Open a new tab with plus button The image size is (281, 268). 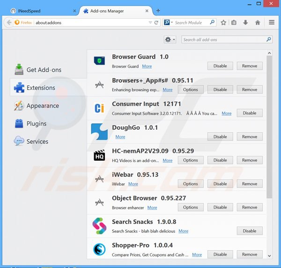[158, 10]
